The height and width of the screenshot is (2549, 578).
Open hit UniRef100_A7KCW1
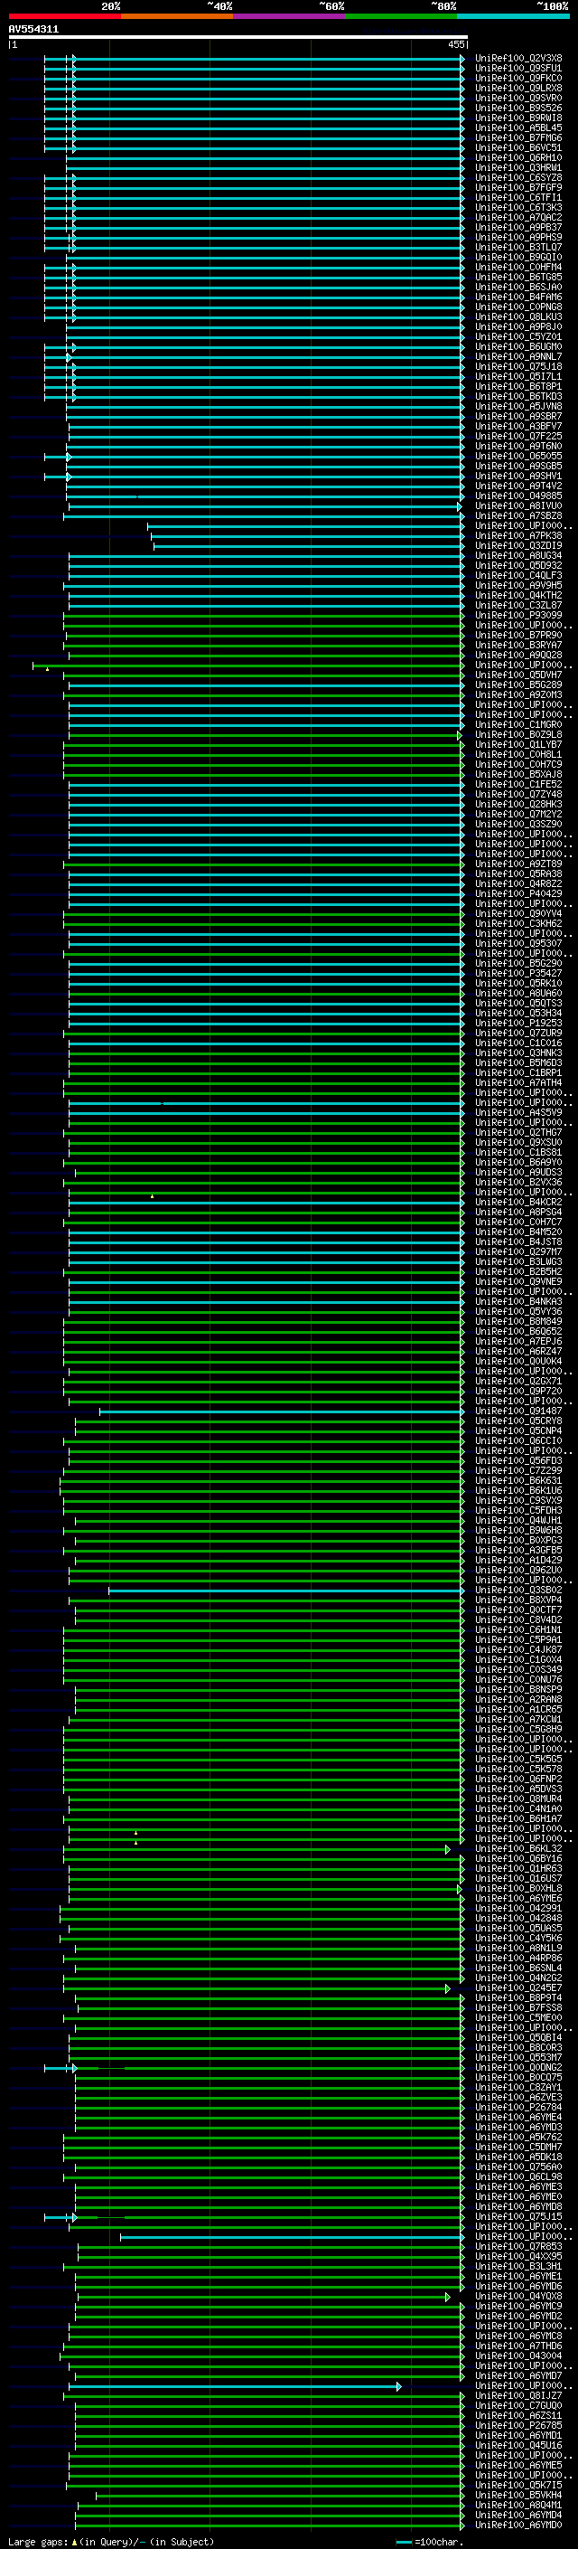coord(518,1720)
